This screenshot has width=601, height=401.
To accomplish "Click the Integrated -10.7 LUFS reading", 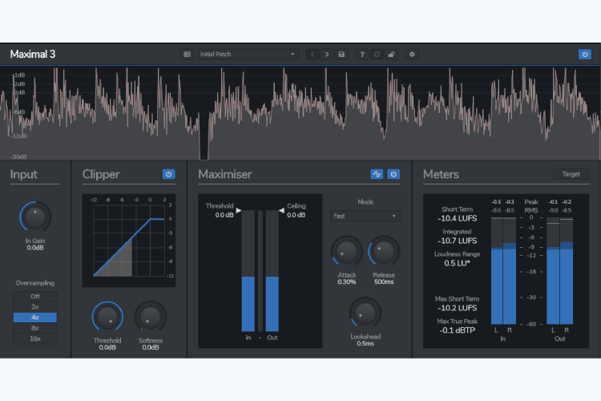I will pos(458,241).
